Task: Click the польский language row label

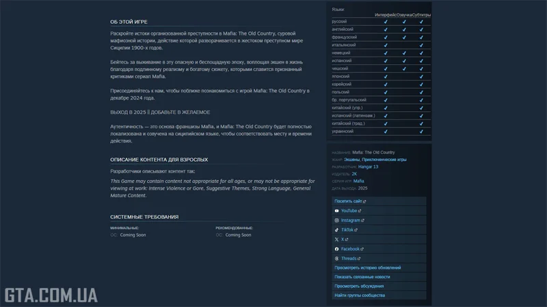Action: [x=341, y=92]
